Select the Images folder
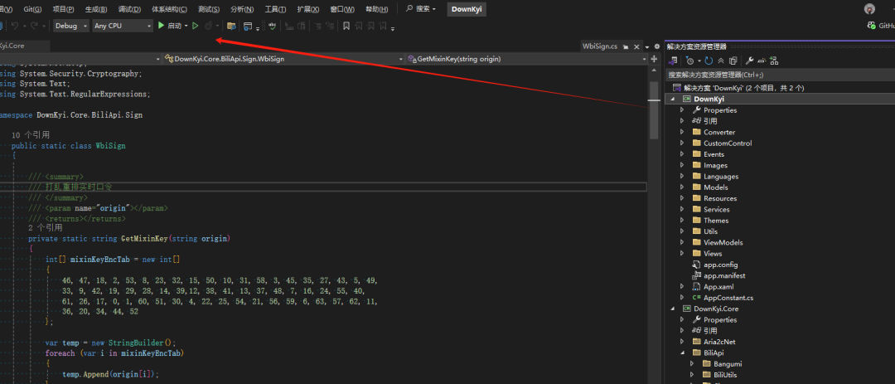Viewport: 895px width, 384px height. tap(715, 165)
